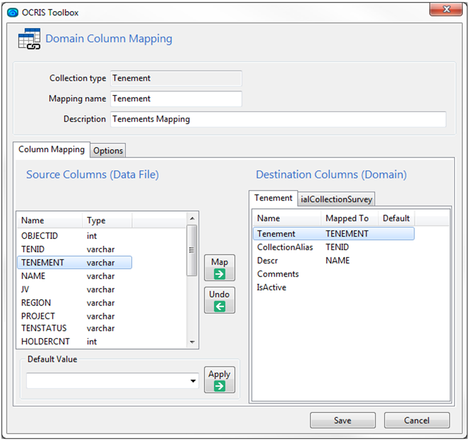Select the Column Mapping tab
This screenshot has height=441, width=469.
tap(51, 149)
